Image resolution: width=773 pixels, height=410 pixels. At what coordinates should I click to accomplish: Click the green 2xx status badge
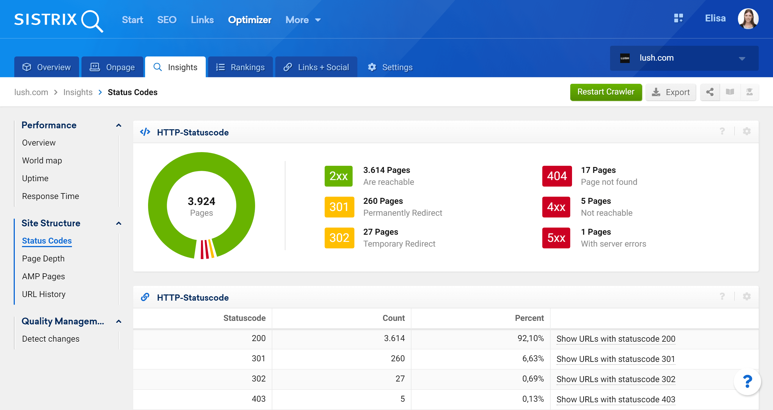[x=338, y=176]
